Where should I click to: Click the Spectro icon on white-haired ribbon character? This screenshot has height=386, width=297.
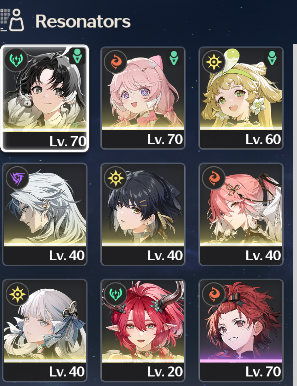pyautogui.click(x=17, y=294)
